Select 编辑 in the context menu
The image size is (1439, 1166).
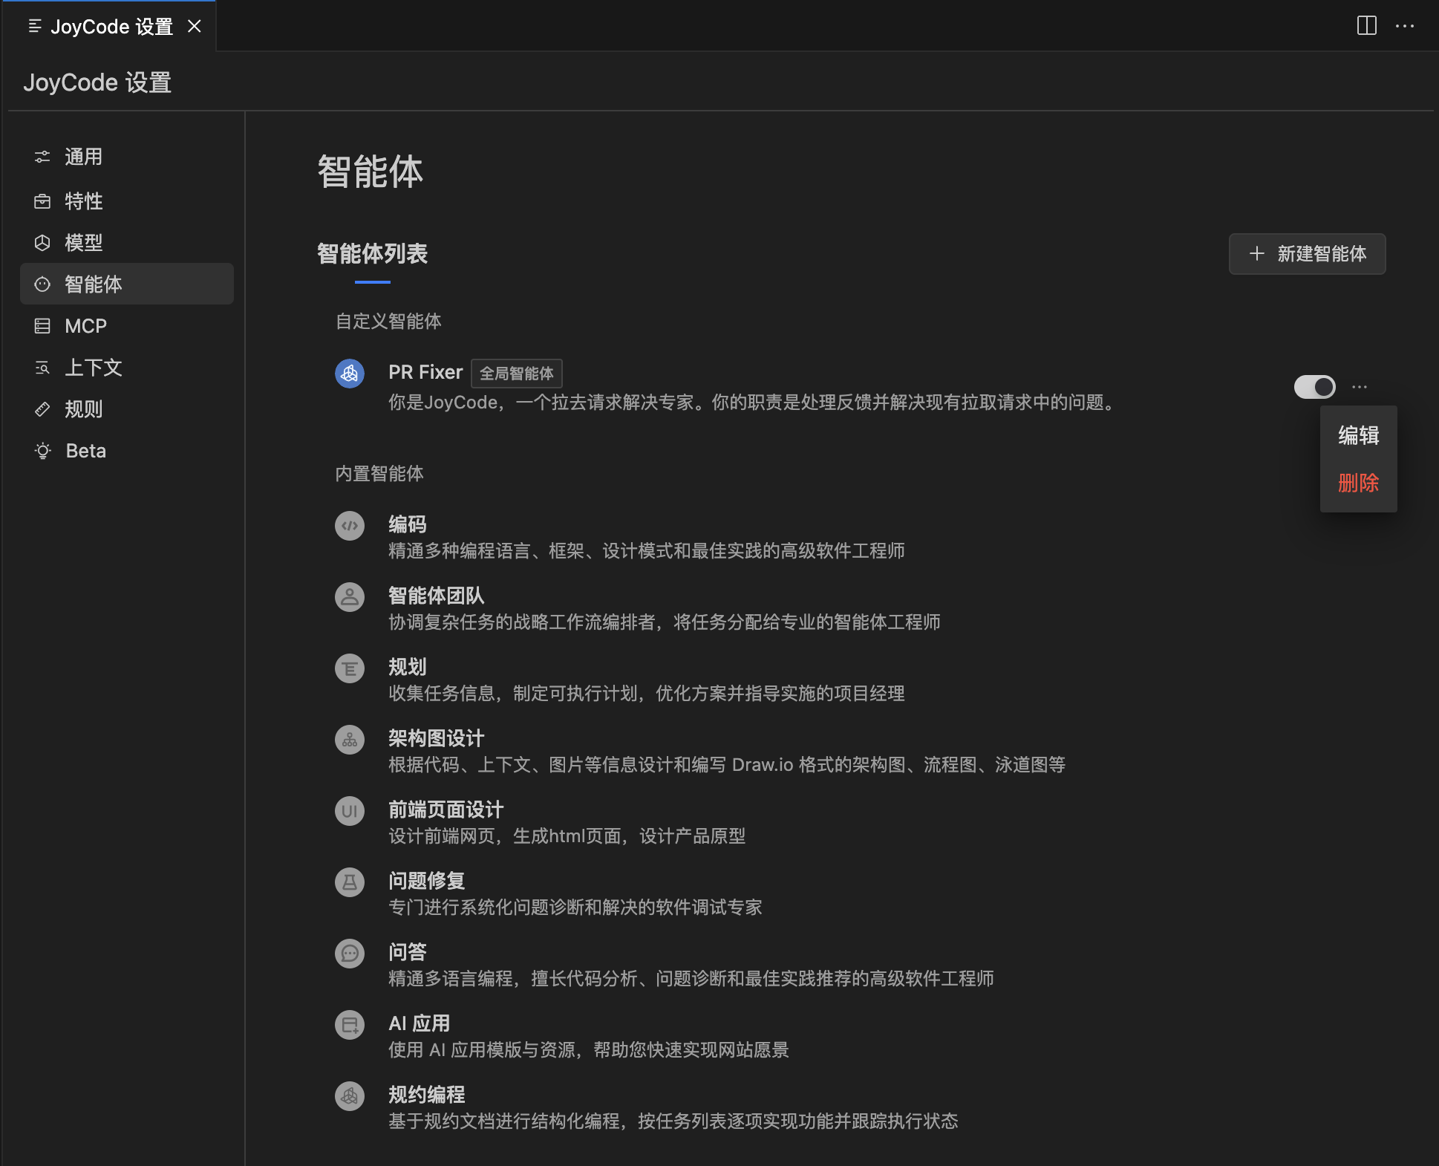pyautogui.click(x=1358, y=435)
